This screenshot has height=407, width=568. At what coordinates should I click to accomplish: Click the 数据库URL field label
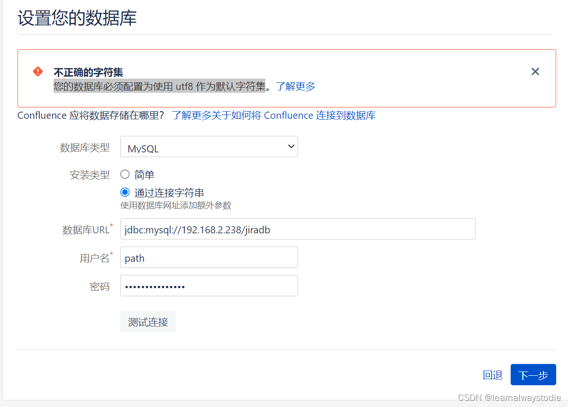pyautogui.click(x=86, y=230)
